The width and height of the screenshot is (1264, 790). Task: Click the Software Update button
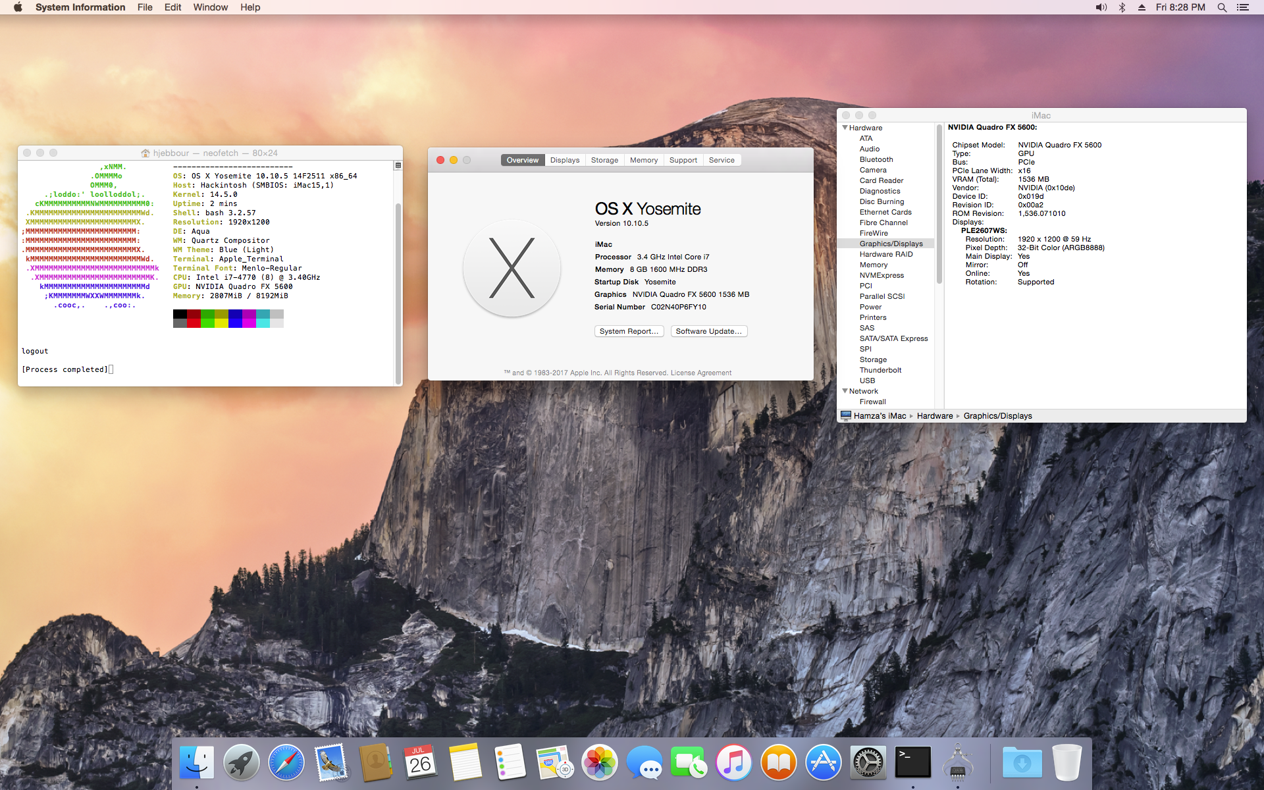click(x=708, y=331)
